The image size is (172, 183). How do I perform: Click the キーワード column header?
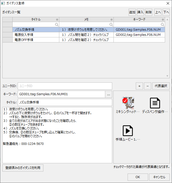[139, 19]
